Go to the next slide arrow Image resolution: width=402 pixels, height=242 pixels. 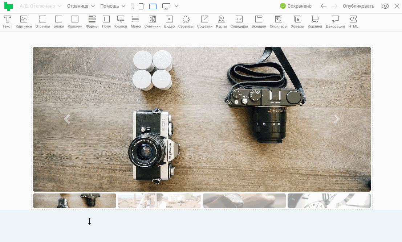337,119
